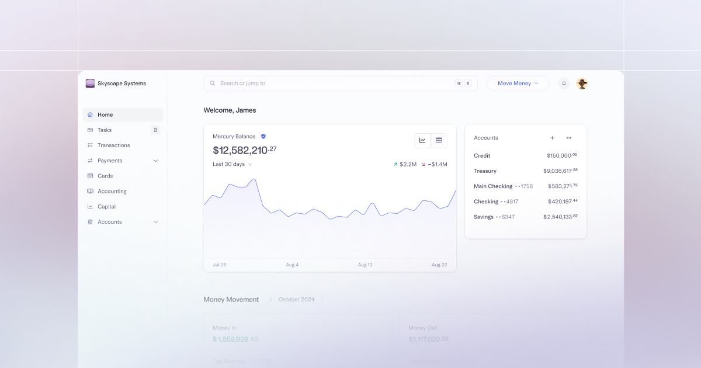The height and width of the screenshot is (368, 701).
Task: Expand the Payments submenu chevron
Action: coord(155,161)
